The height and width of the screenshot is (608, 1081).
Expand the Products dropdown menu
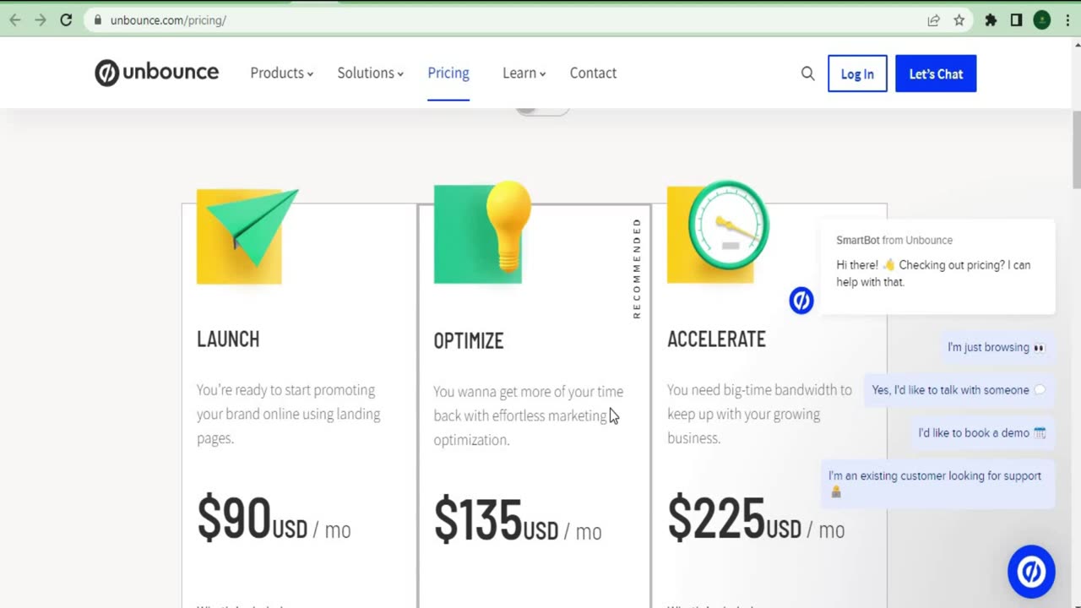[x=281, y=73]
